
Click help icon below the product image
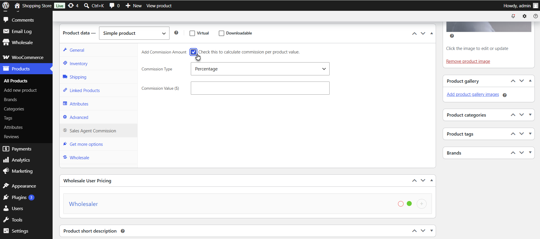[x=452, y=36]
